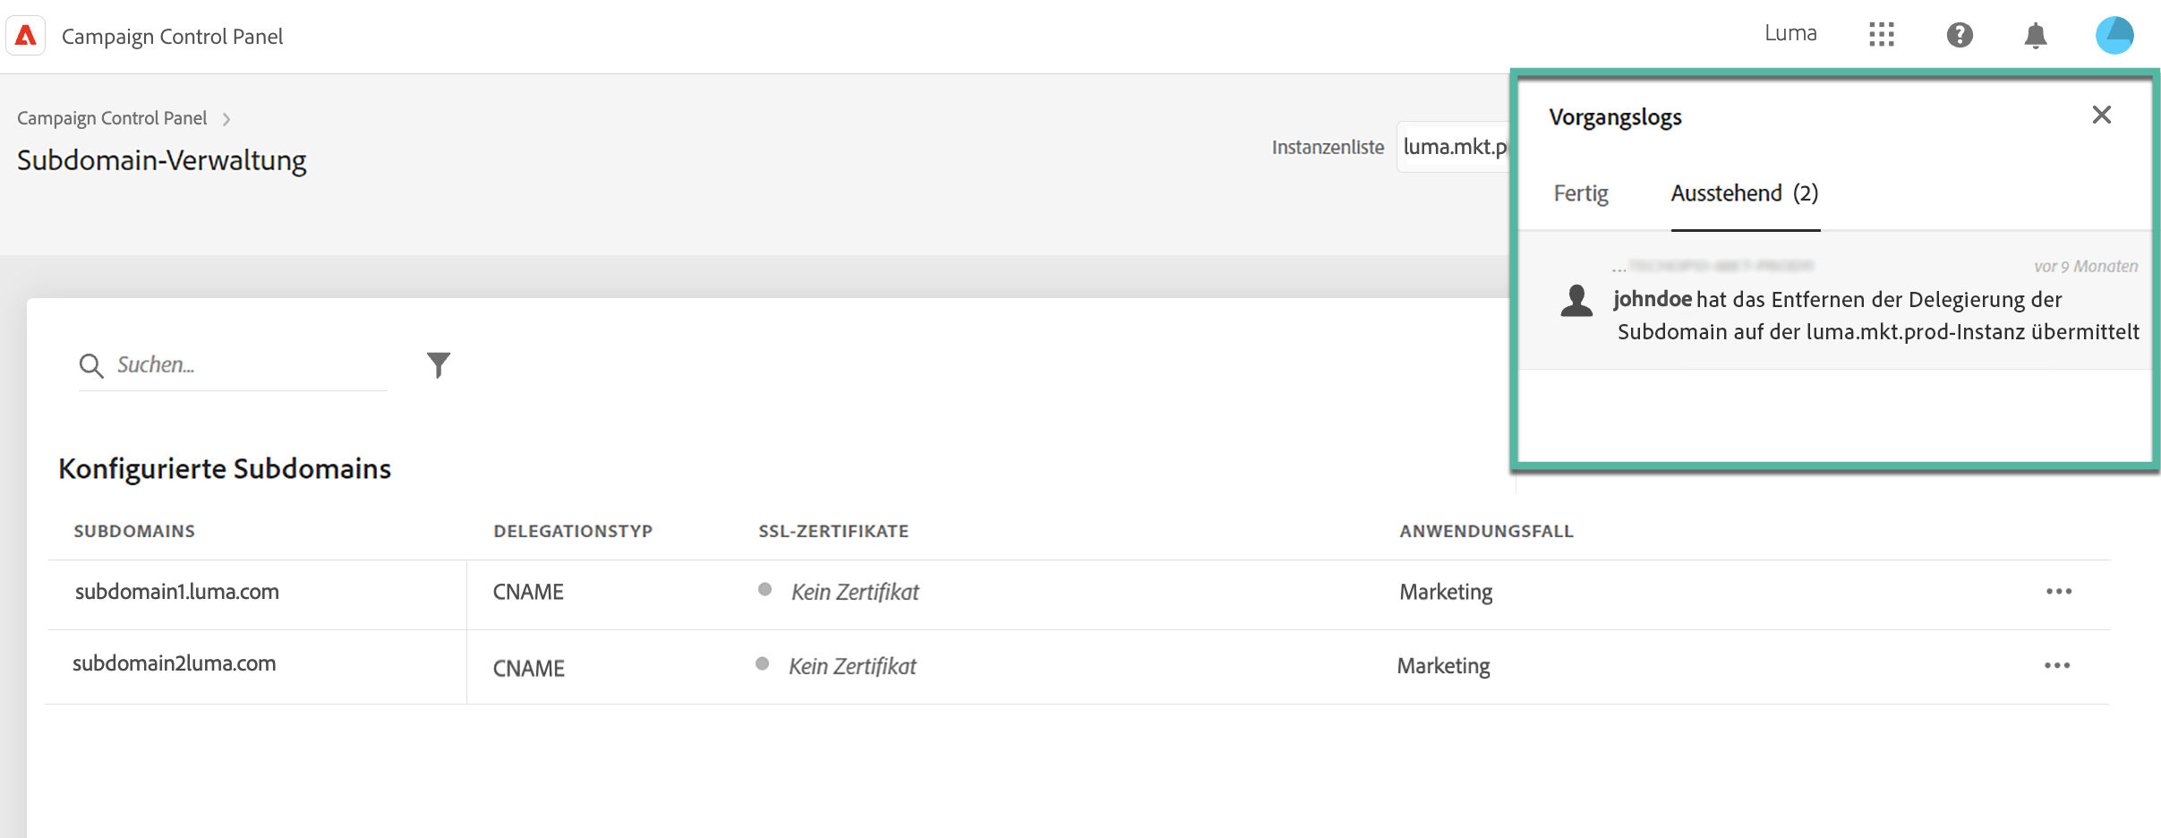Click the Luma organization name

pyautogui.click(x=1790, y=34)
